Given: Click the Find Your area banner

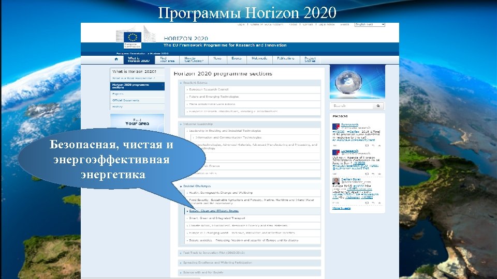Looking at the screenshot, I should 137,122.
